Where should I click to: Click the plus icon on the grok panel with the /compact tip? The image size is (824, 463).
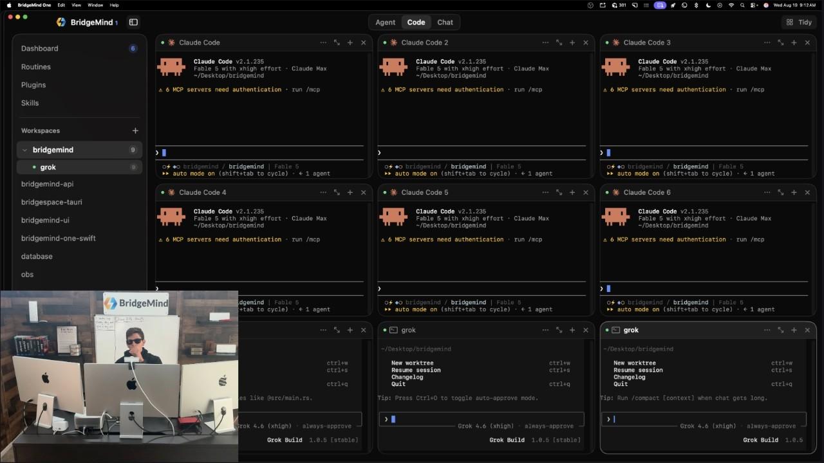pos(794,330)
